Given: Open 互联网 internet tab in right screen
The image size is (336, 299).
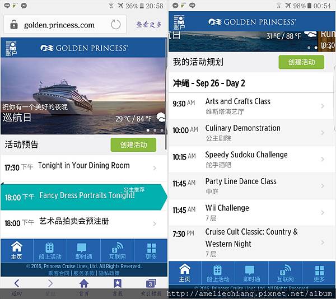Looking at the screenshot, I should (285, 273).
